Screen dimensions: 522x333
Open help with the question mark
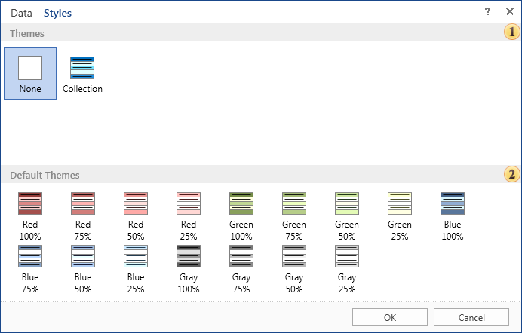[x=487, y=11]
